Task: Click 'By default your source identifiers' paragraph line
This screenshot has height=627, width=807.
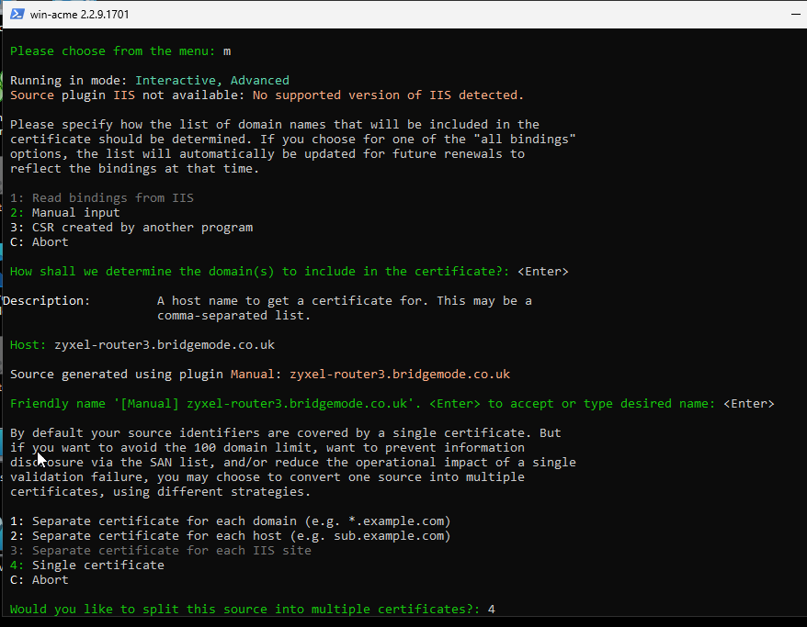Action: coord(286,433)
